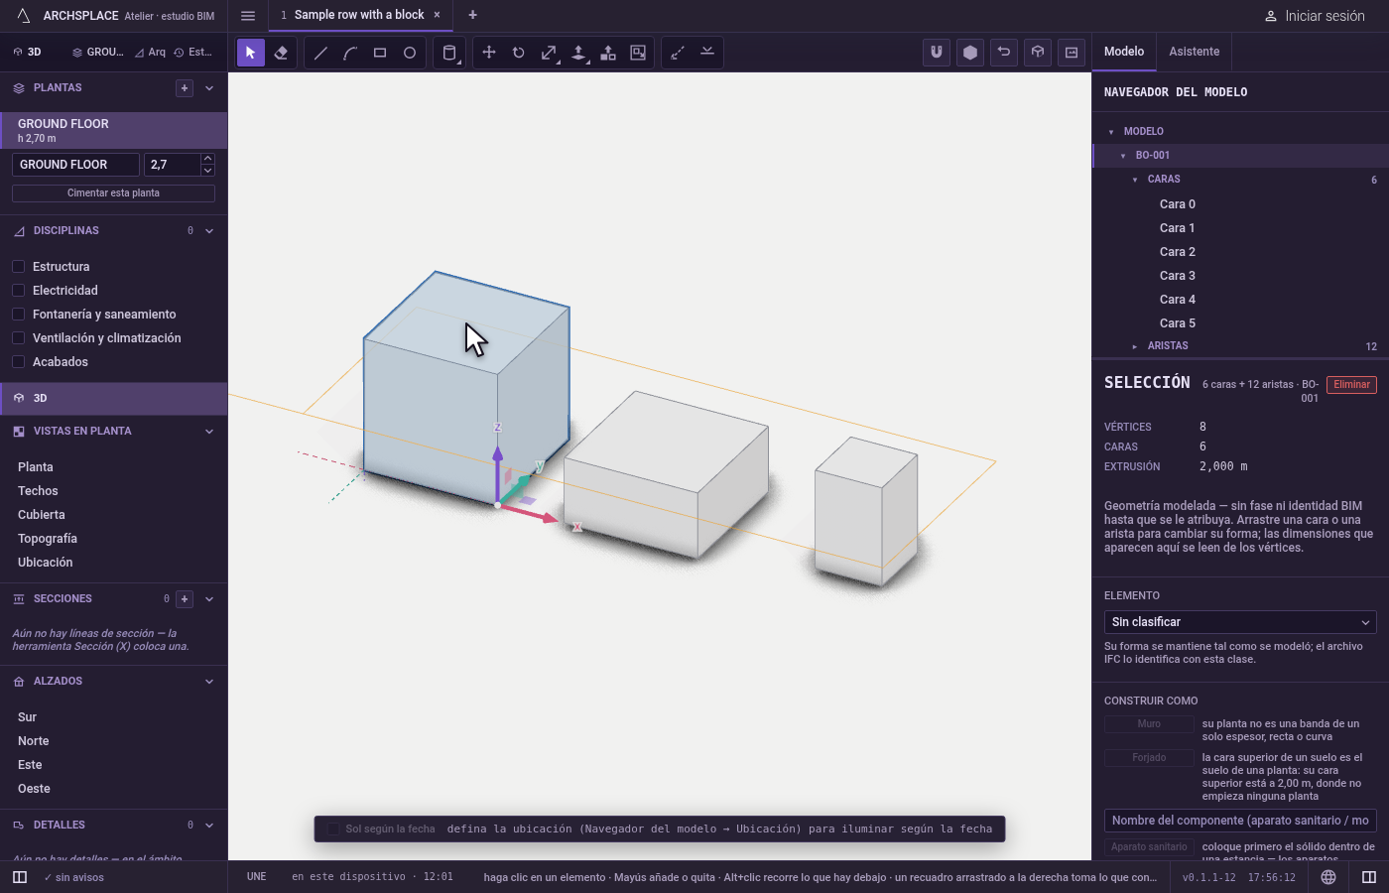Expand the ARISTAS tree node
This screenshot has width=1389, height=893.
click(1135, 346)
